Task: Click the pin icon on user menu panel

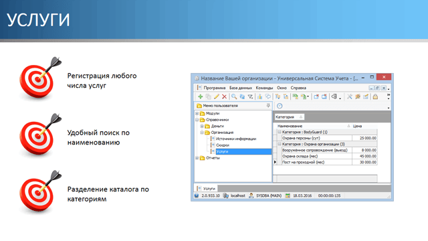Action: [268, 106]
